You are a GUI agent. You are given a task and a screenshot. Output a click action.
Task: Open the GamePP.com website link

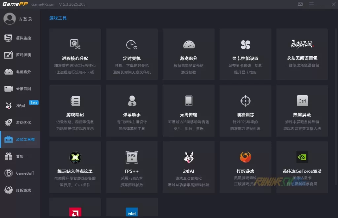(43, 4)
